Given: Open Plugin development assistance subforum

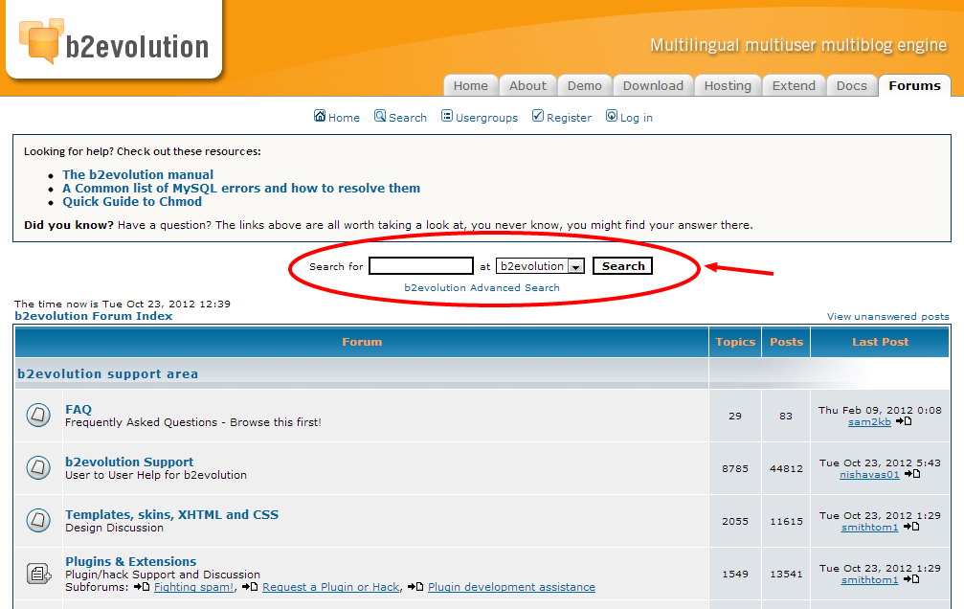Looking at the screenshot, I should click(x=511, y=587).
